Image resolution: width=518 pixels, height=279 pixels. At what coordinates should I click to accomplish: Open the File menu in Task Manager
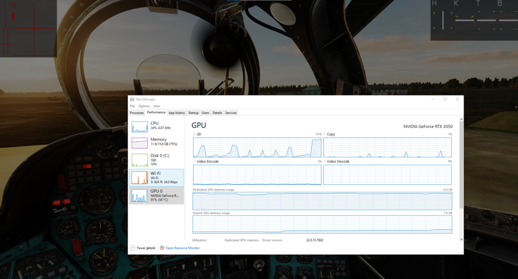(x=132, y=106)
